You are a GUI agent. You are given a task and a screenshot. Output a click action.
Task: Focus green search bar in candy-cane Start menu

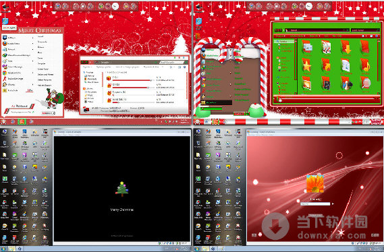tap(211, 108)
